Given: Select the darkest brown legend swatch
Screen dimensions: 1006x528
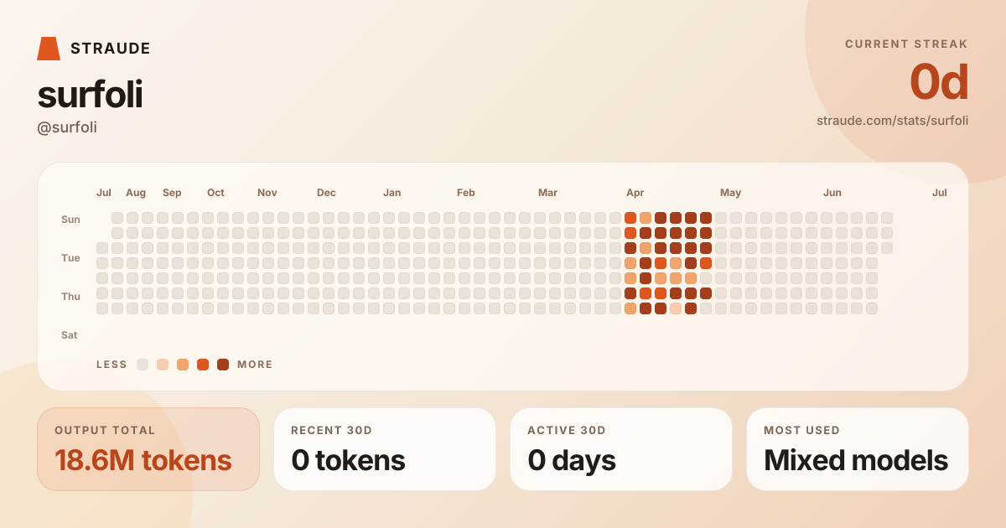Looking at the screenshot, I should tap(223, 365).
